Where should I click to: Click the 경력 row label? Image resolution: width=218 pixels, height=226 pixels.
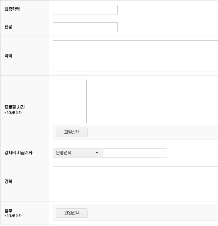click(8, 182)
